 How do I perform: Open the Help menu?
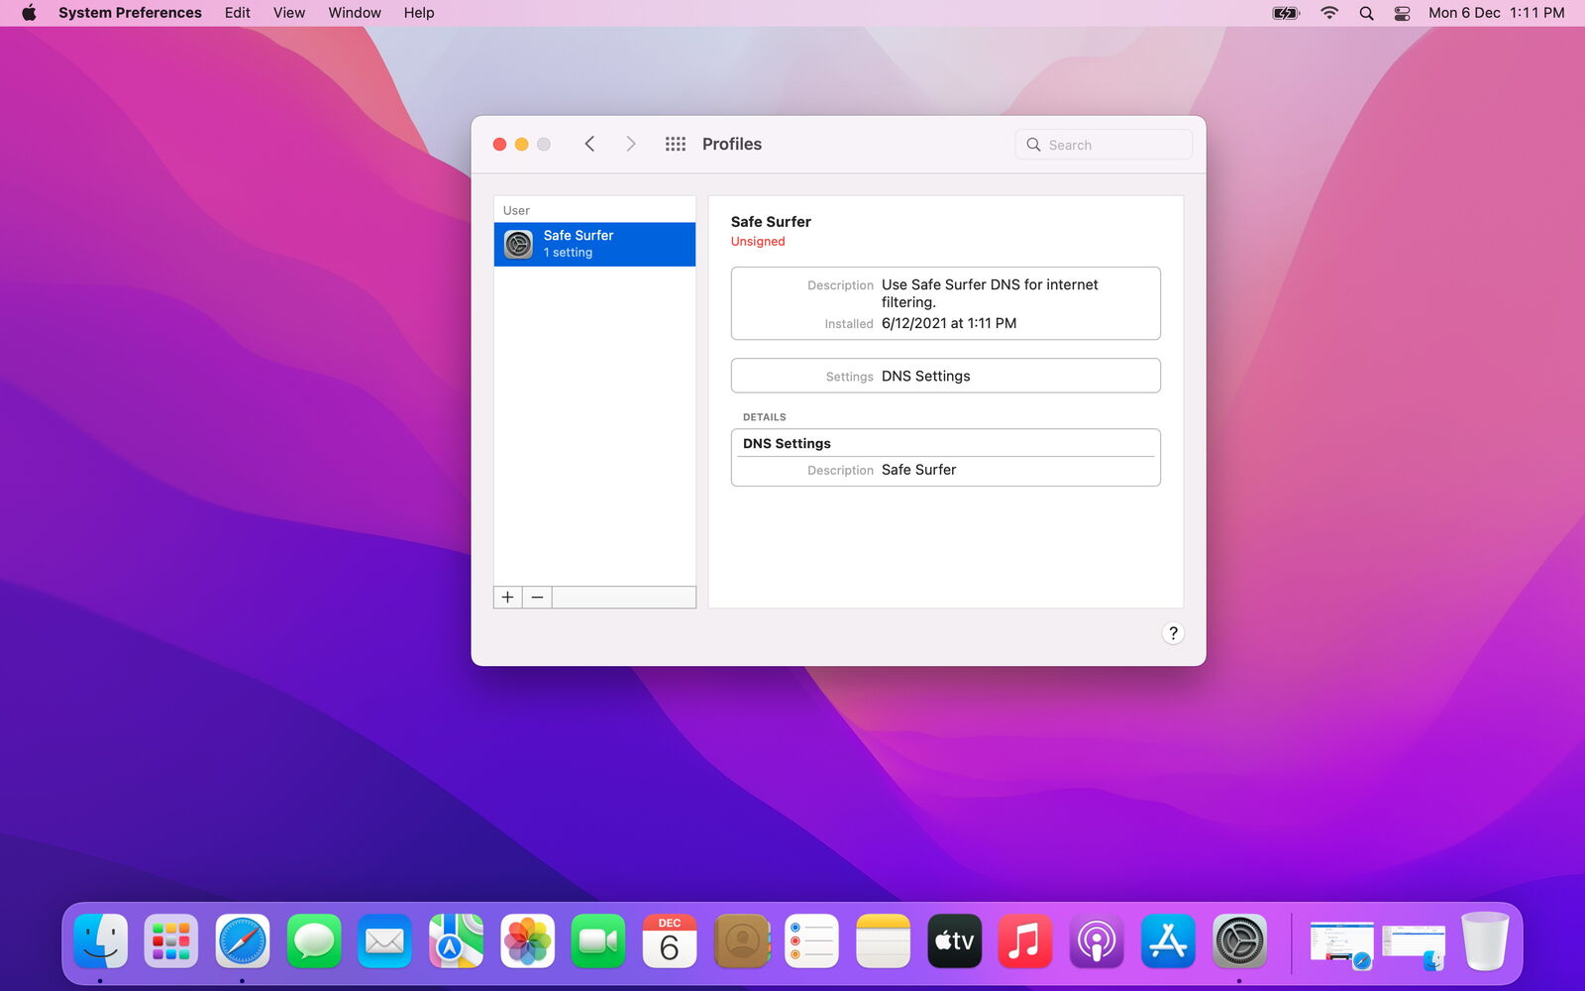[x=419, y=13]
